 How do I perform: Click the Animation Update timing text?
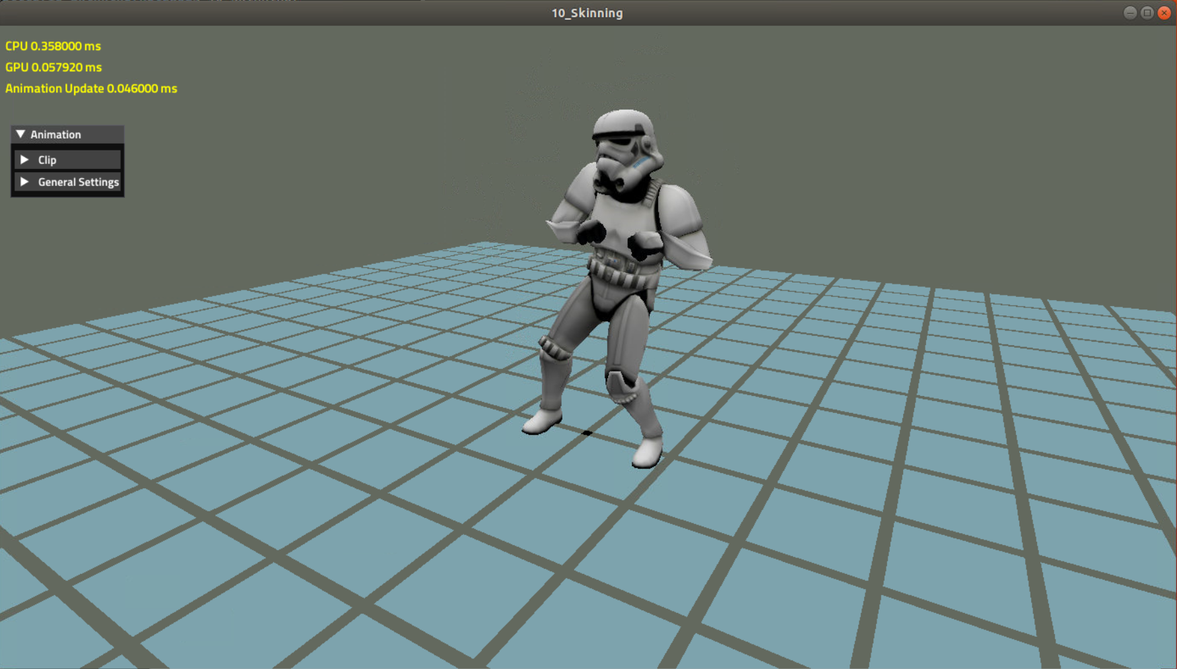click(x=91, y=88)
